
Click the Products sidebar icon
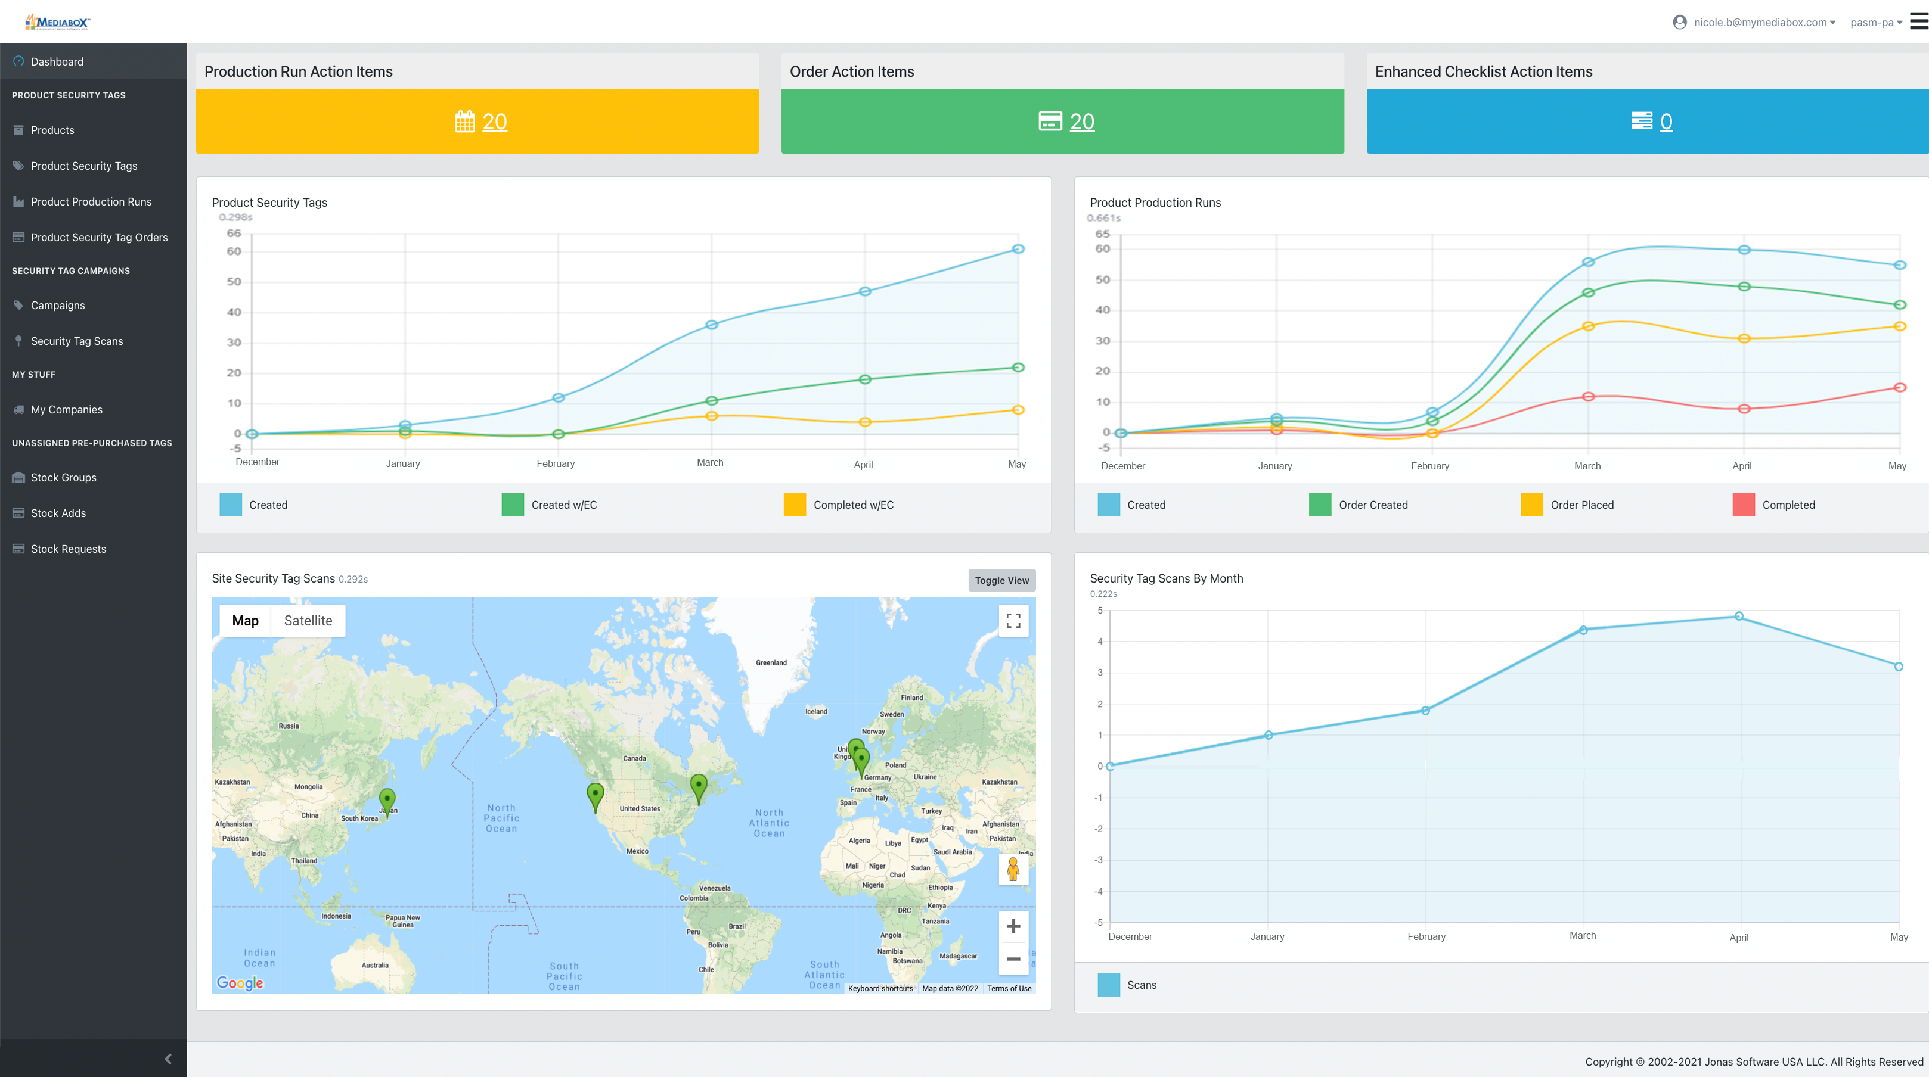pos(18,130)
